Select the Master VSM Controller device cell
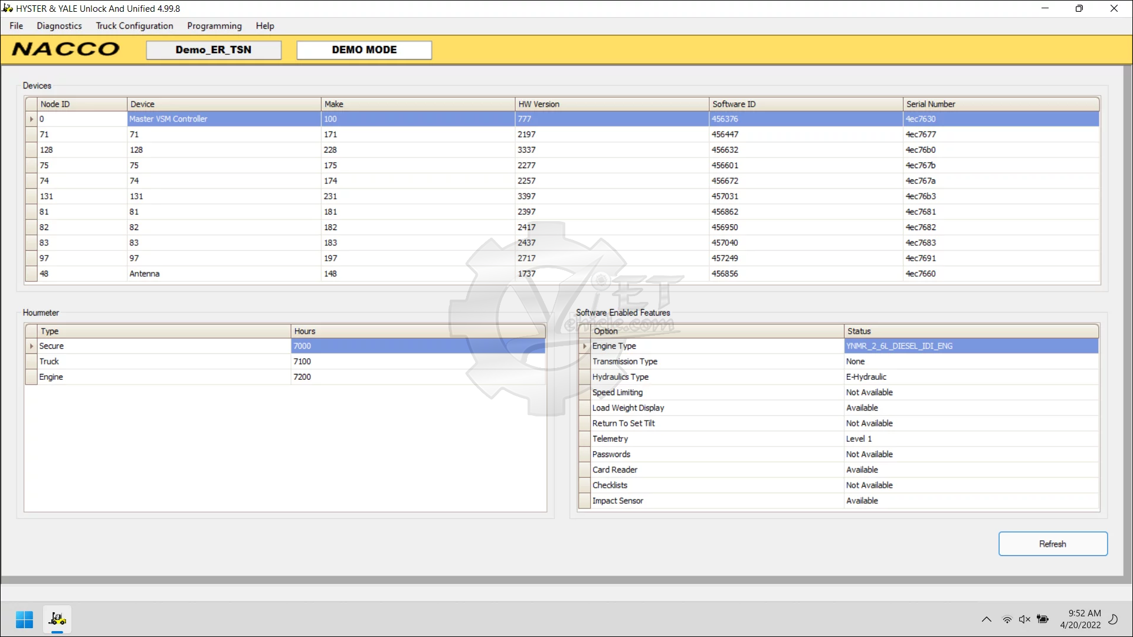 (x=224, y=119)
